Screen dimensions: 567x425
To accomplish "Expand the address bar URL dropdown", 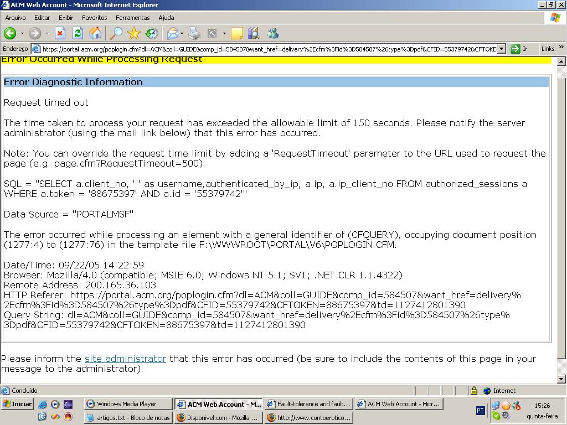I will [501, 49].
